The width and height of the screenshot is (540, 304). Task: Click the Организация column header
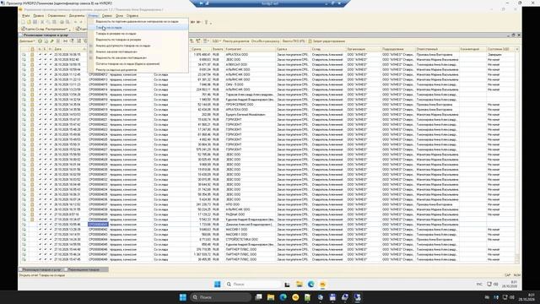tap(364, 49)
